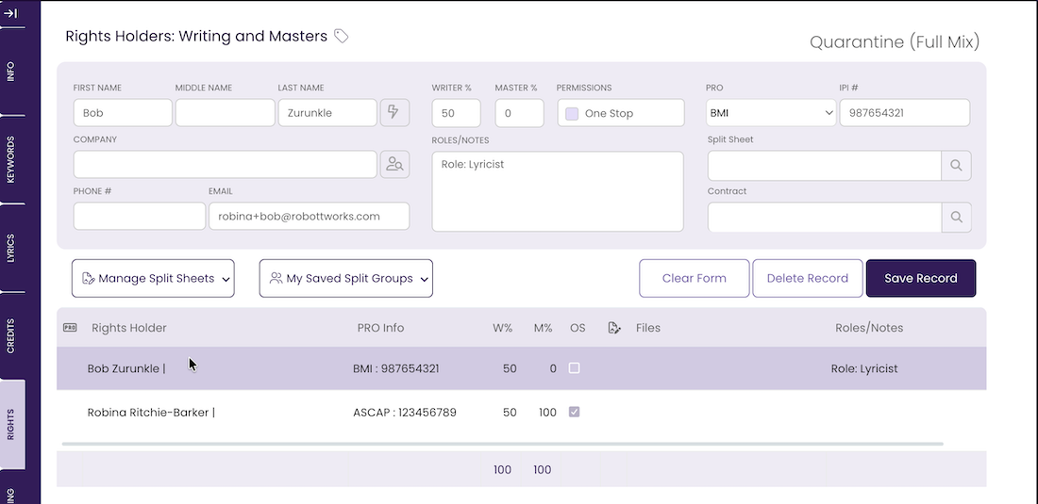The width and height of the screenshot is (1038, 504).
Task: Click the lightning bolt icon beside Last Name
Action: 394,112
